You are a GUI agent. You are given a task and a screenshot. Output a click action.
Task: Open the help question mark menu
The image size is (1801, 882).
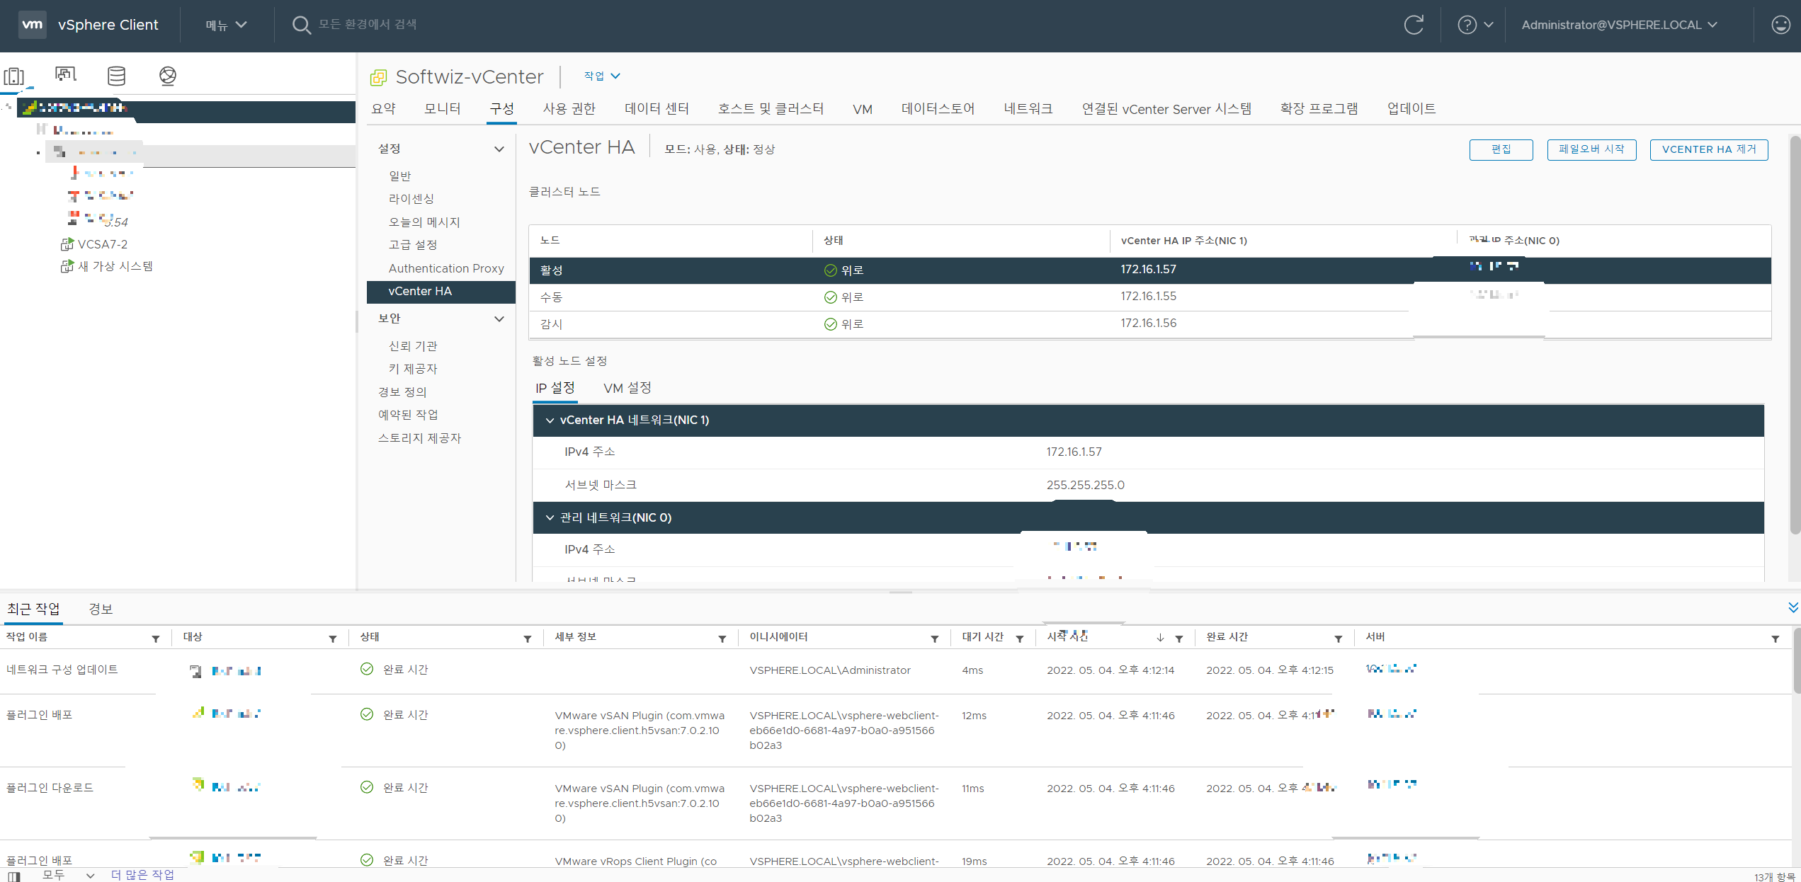point(1475,25)
